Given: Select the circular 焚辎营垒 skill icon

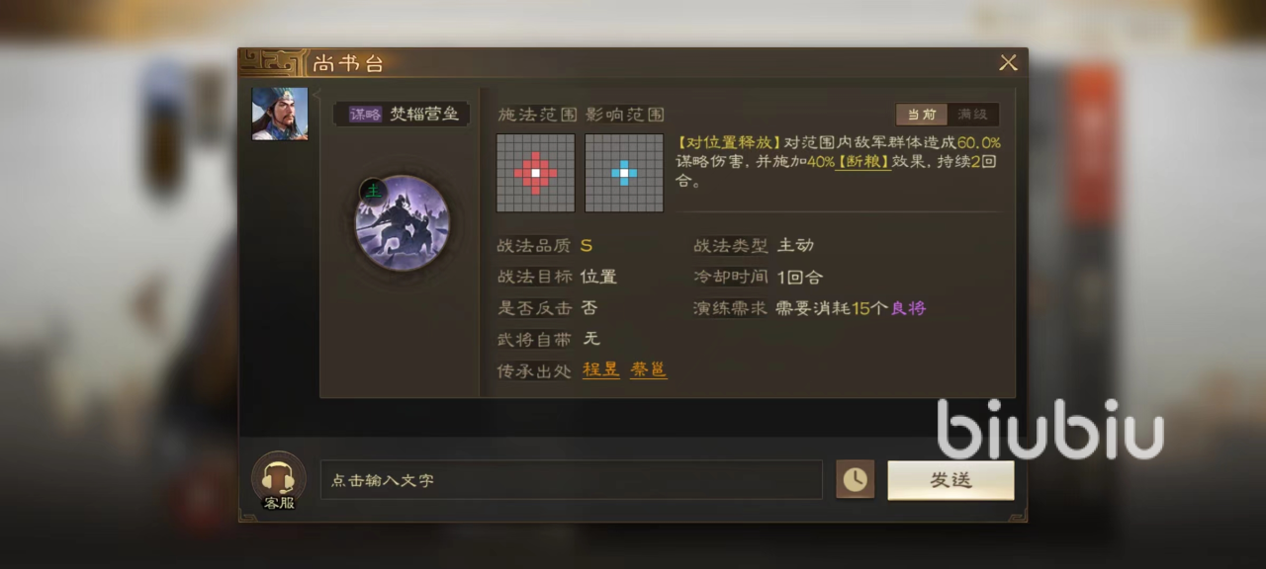Looking at the screenshot, I should [x=403, y=223].
